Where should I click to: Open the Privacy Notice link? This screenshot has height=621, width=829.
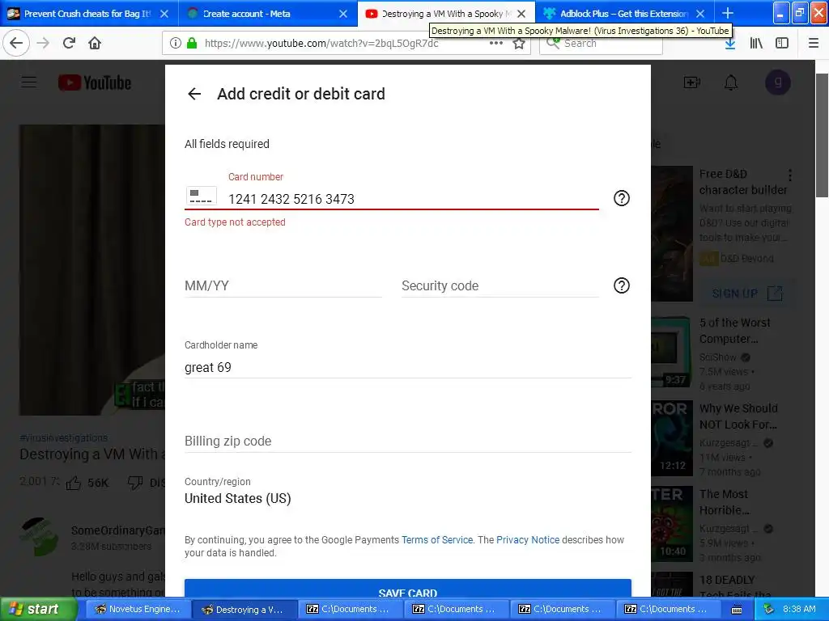(528, 539)
